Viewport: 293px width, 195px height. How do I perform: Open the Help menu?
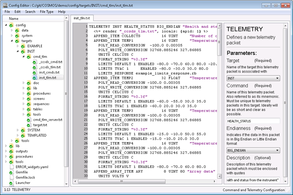pos(61,12)
